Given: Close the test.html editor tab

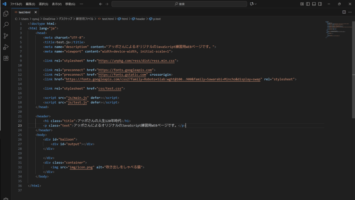Looking at the screenshot, I should coord(36,12).
